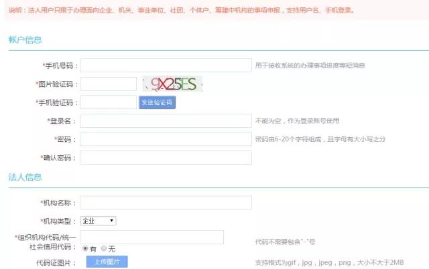Click the file format hint about gif, jpg, jpeg, png
Image resolution: width=429 pixels, height=269 pixels.
(x=329, y=263)
